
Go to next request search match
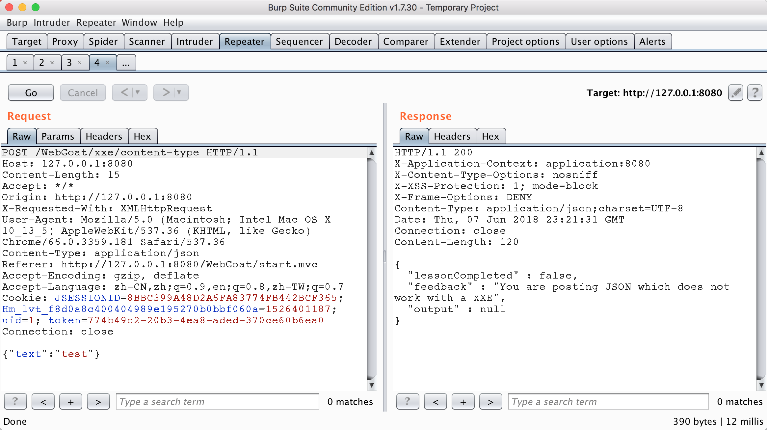pyautogui.click(x=98, y=401)
